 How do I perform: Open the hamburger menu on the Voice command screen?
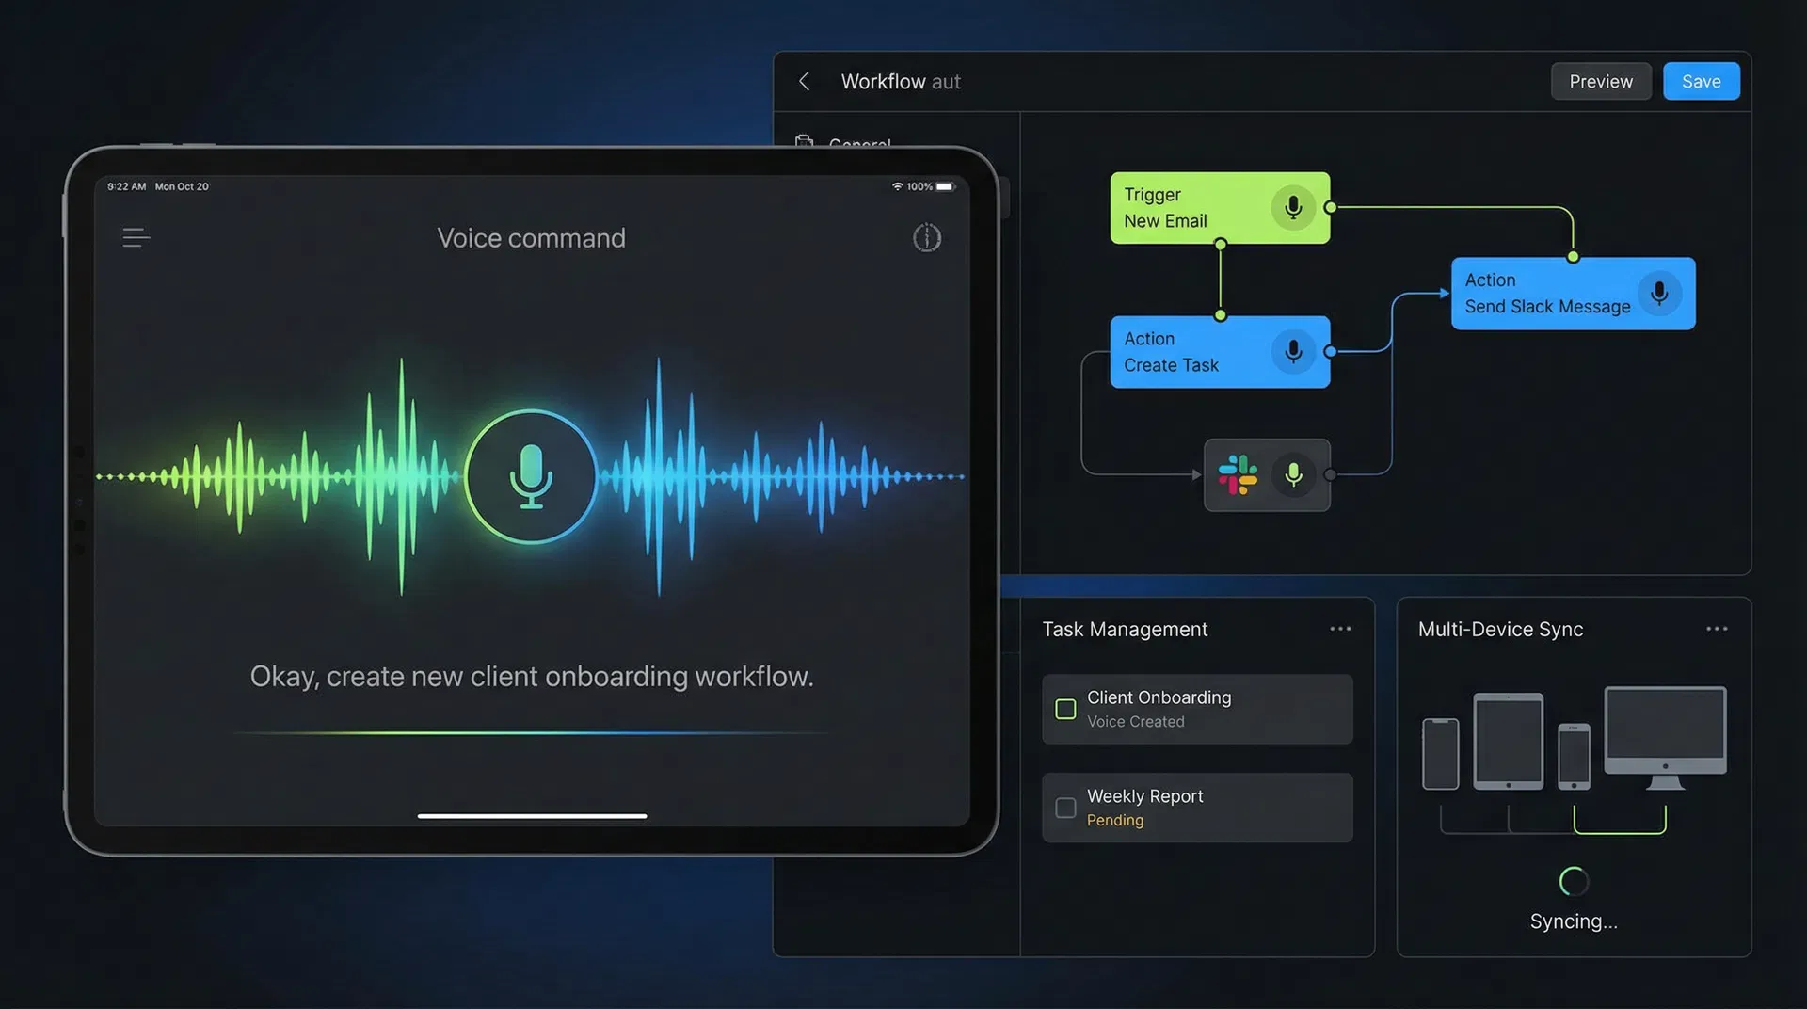pos(136,237)
